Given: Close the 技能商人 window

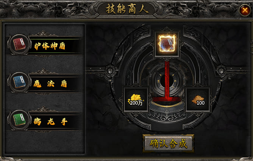Looking at the screenshot, I should 245,11.
